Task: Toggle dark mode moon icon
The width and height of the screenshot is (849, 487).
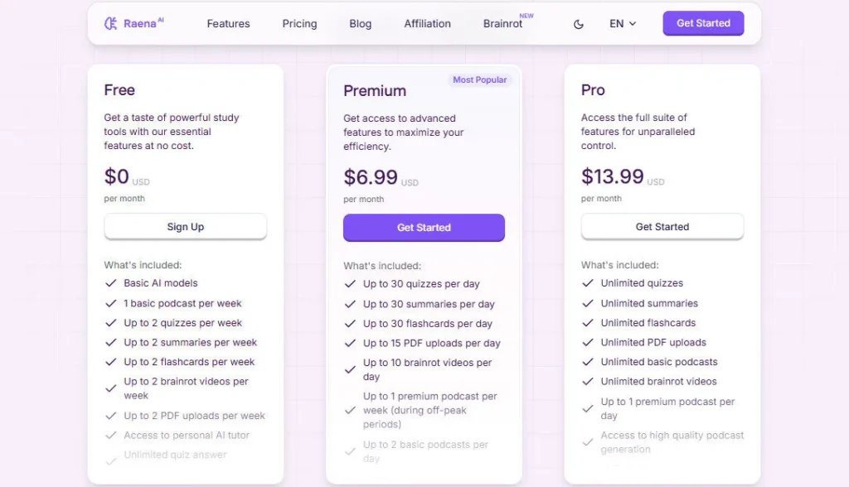Action: 579,24
